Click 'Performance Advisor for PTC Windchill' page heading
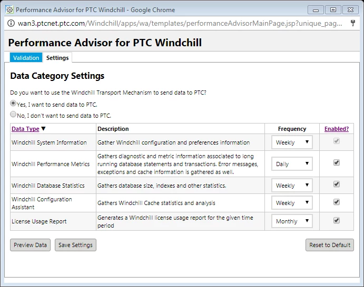The height and width of the screenshot is (287, 364). (x=105, y=43)
